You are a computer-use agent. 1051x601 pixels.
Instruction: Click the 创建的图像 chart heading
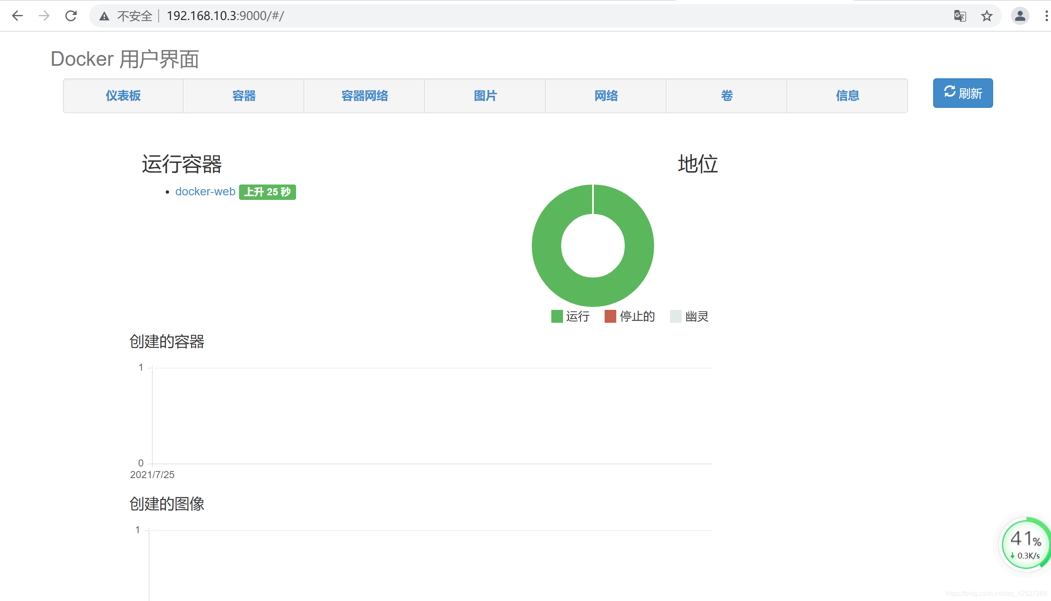pos(167,504)
